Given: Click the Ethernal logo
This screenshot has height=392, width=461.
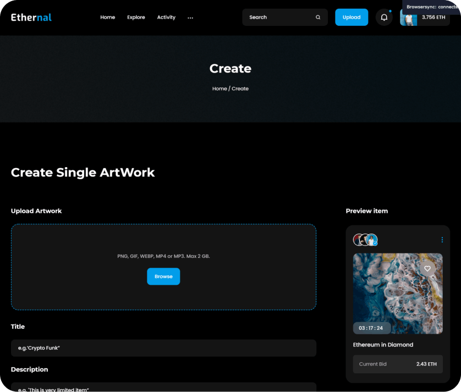Looking at the screenshot, I should [31, 17].
